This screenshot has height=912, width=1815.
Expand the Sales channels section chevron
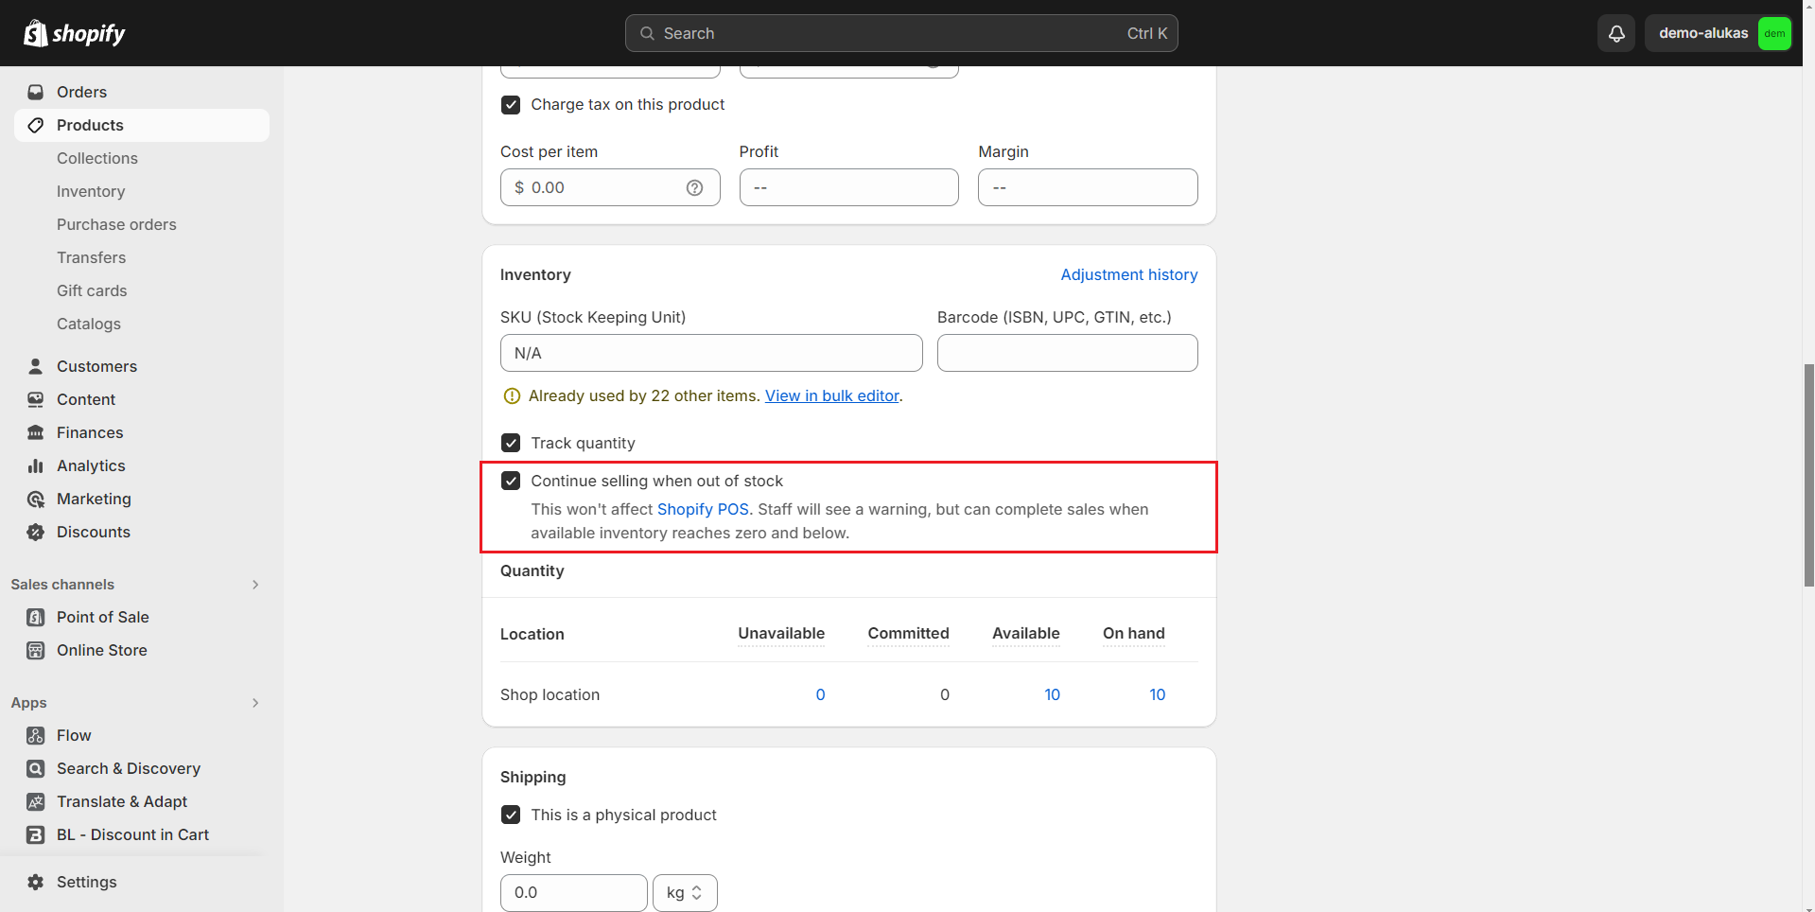pyautogui.click(x=255, y=585)
